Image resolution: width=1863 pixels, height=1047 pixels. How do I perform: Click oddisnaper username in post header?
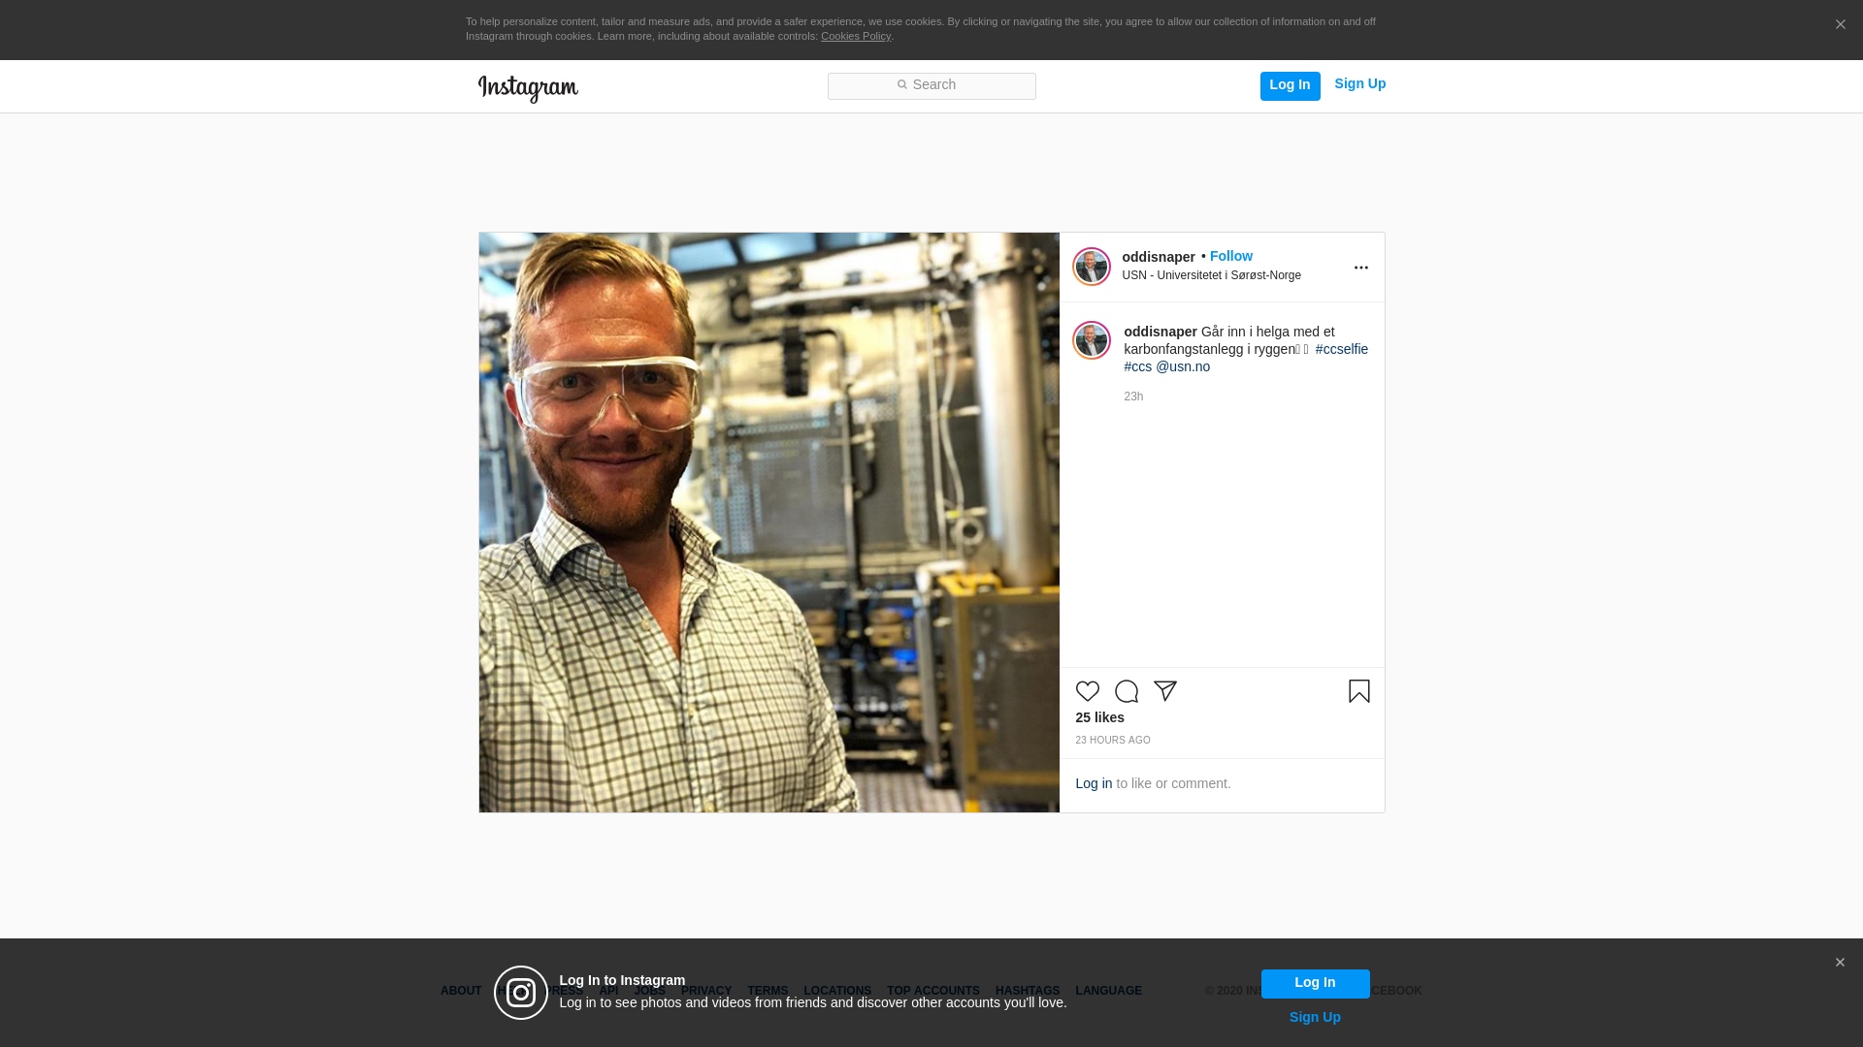[x=1159, y=257]
